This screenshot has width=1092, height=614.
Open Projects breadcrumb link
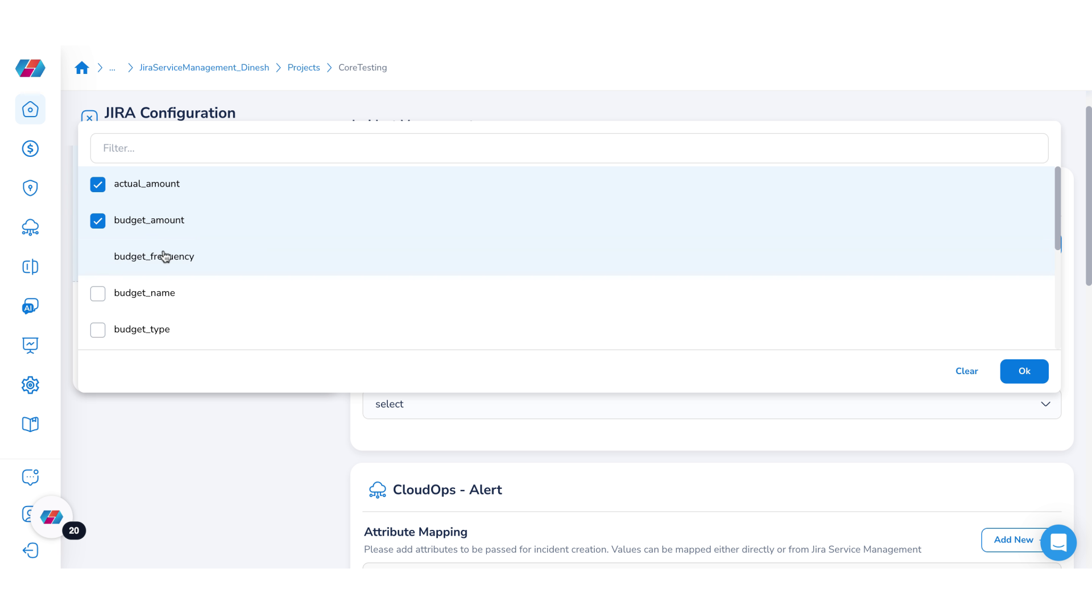[304, 68]
